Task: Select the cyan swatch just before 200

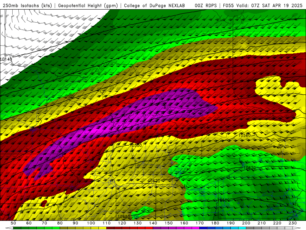Action: [x=242, y=228]
